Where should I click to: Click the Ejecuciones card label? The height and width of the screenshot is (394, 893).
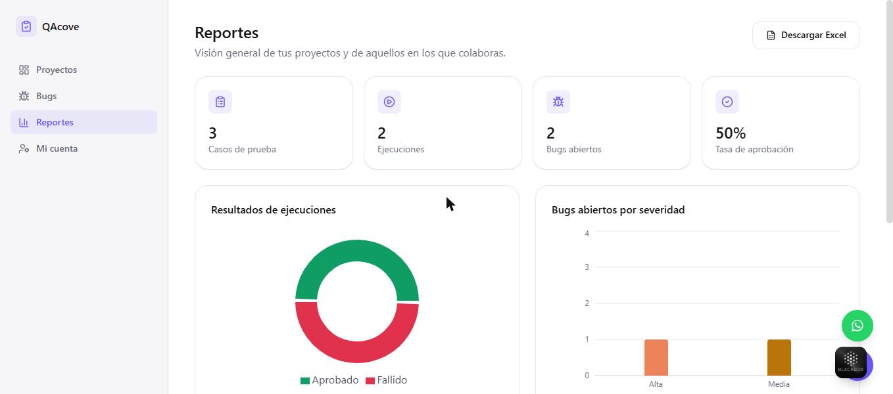point(400,149)
